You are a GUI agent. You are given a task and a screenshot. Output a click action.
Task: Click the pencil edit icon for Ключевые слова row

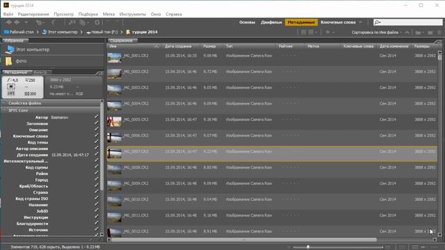pos(97,135)
